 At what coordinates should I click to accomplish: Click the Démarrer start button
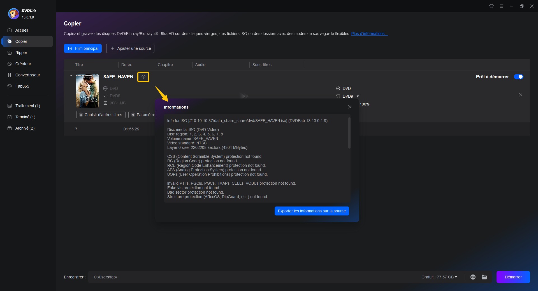click(x=513, y=277)
